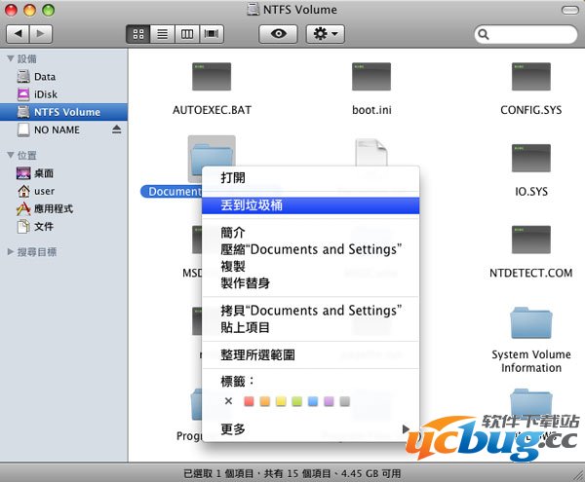Screen dimensions: 585x482
Task: Expand the 搜尋目標 sidebar section
Action: (10, 251)
